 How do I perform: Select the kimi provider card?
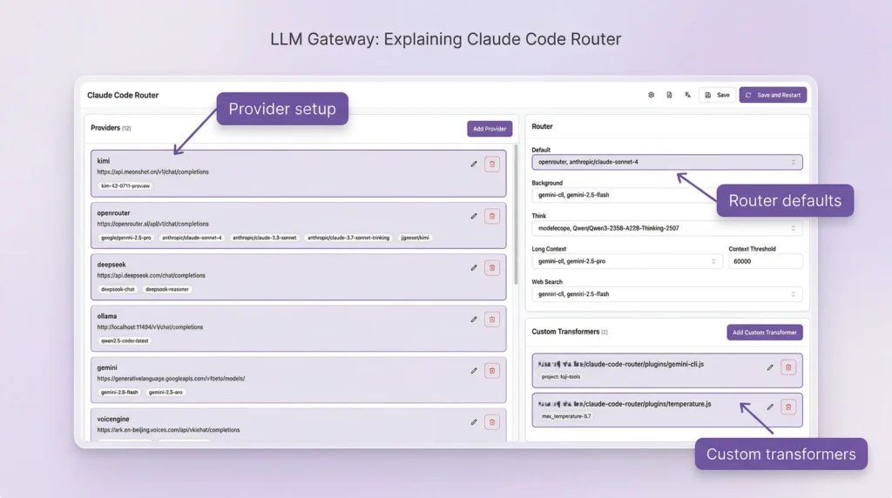coord(298,173)
